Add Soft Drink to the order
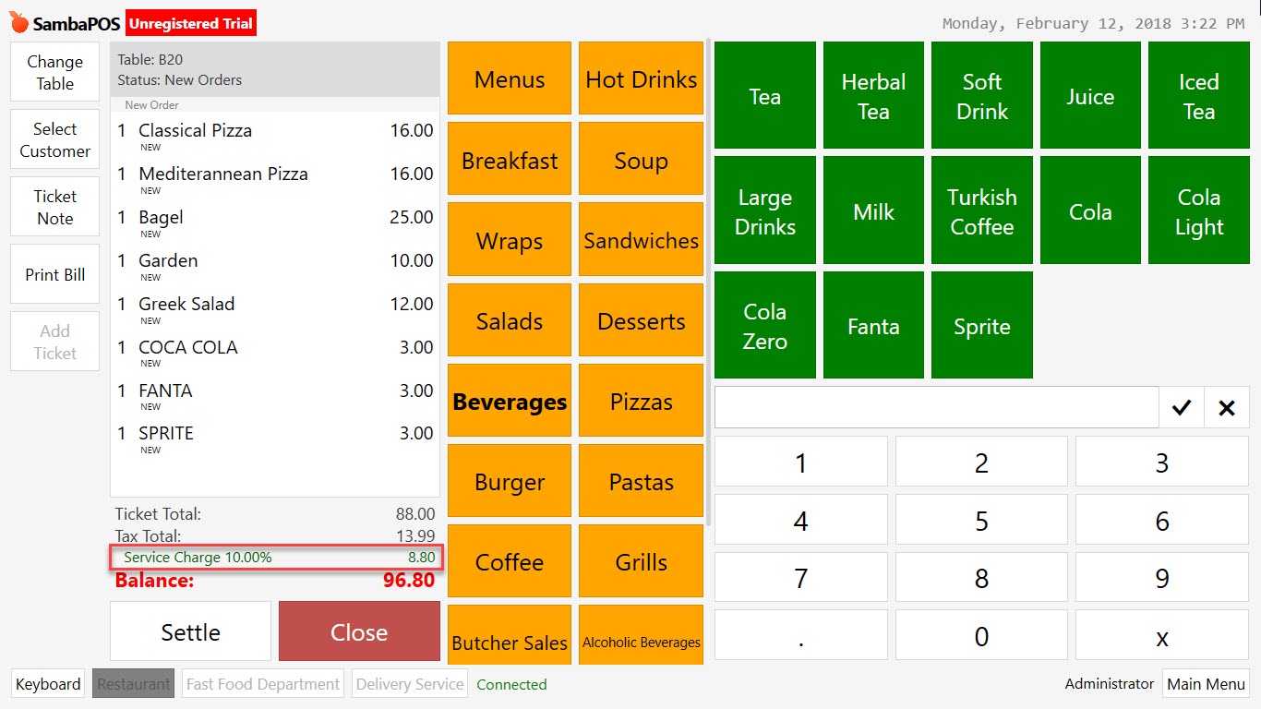 (x=981, y=95)
